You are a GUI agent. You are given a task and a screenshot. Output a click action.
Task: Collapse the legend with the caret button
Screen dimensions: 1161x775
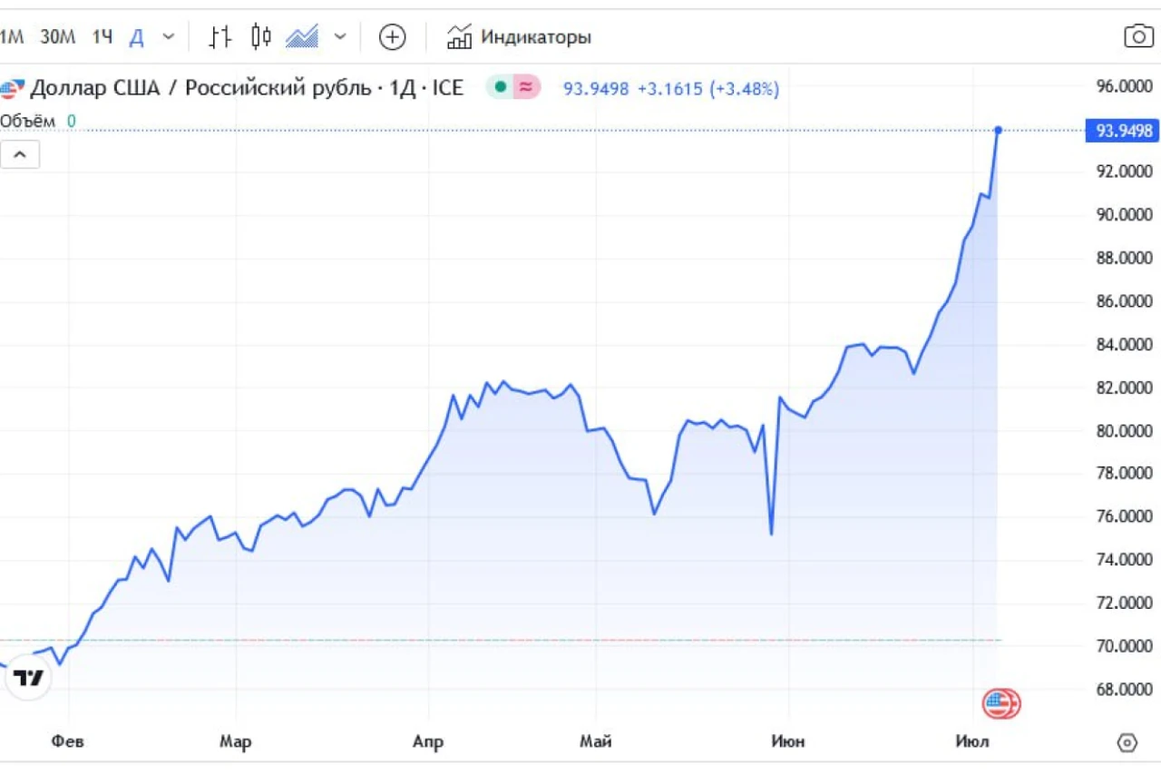point(20,155)
